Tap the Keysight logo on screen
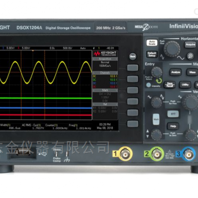The width and height of the screenshot is (198, 198). (x=105, y=53)
